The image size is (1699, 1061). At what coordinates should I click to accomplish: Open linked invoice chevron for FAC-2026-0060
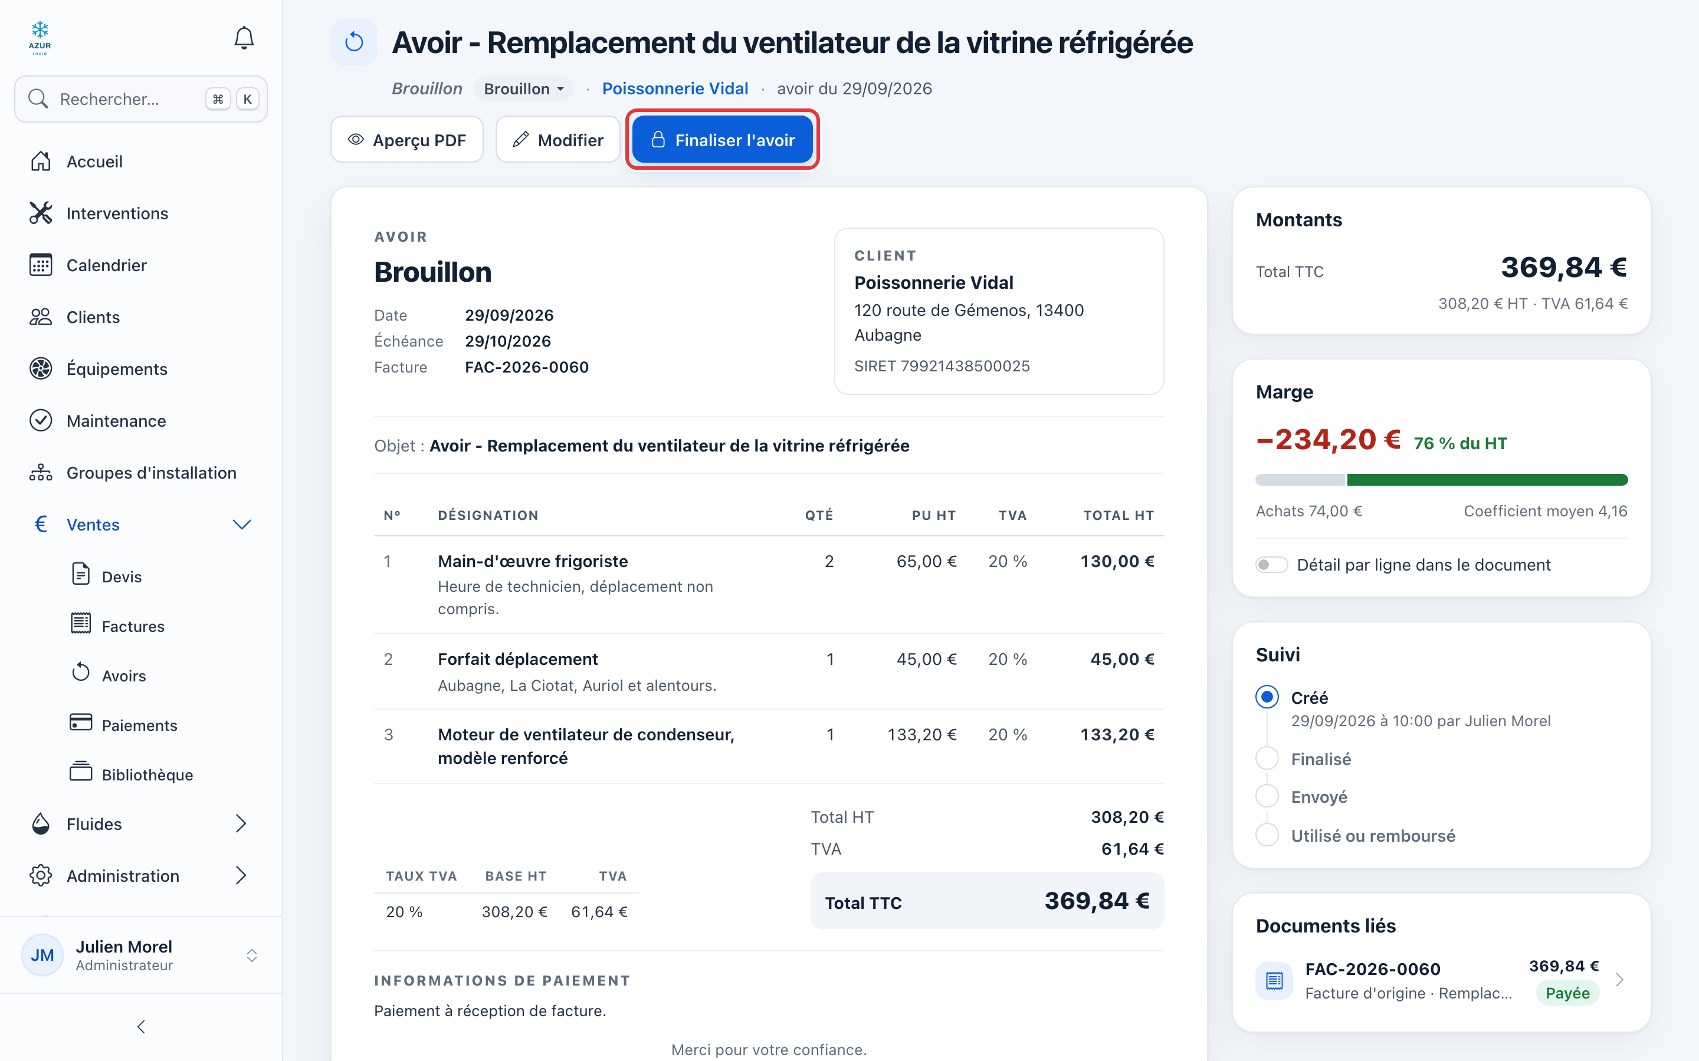1620,980
